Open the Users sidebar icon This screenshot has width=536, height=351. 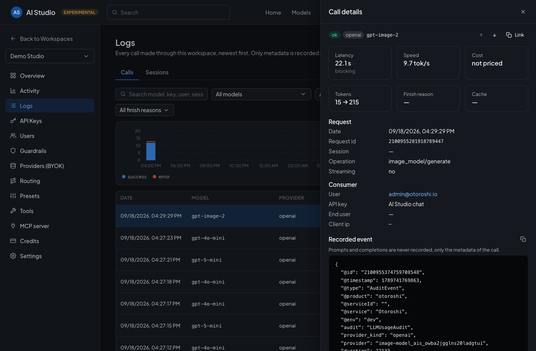click(13, 136)
